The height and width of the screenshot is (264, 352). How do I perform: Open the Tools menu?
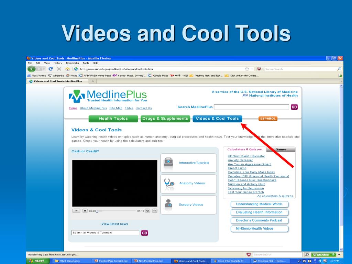tap(86, 63)
